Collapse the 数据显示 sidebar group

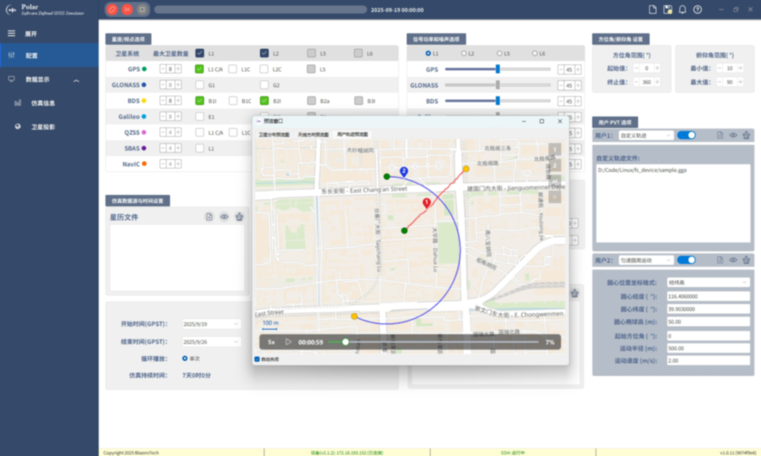coord(76,80)
